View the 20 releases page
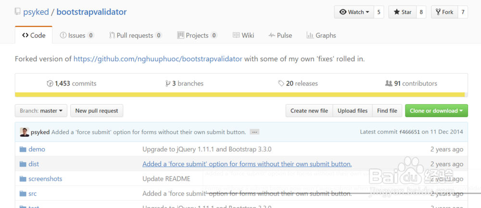 298,83
